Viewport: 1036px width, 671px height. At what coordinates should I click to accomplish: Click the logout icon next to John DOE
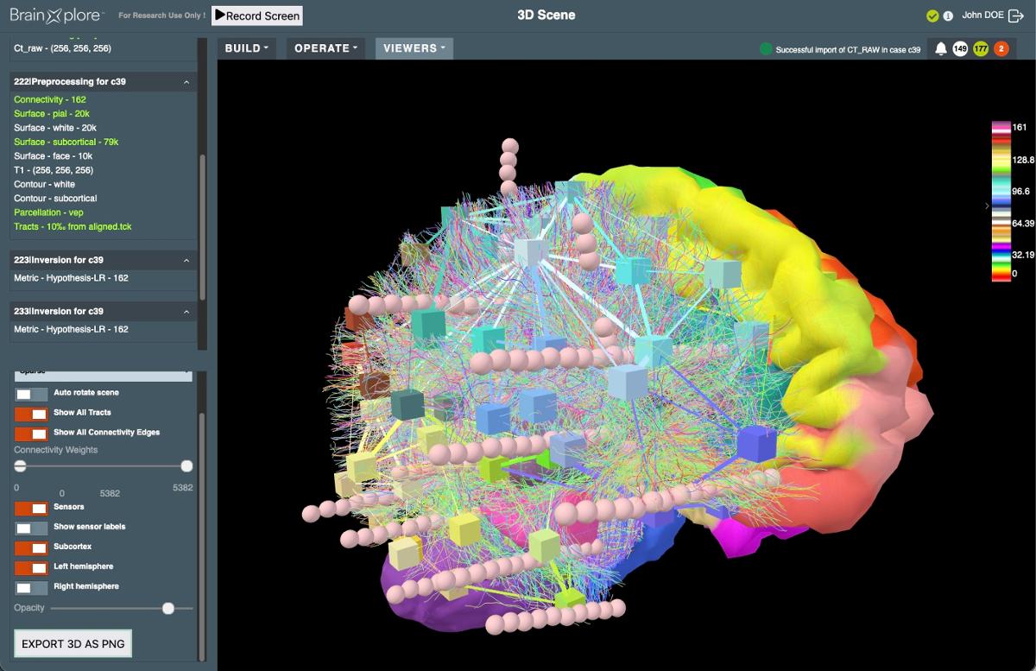(1016, 16)
